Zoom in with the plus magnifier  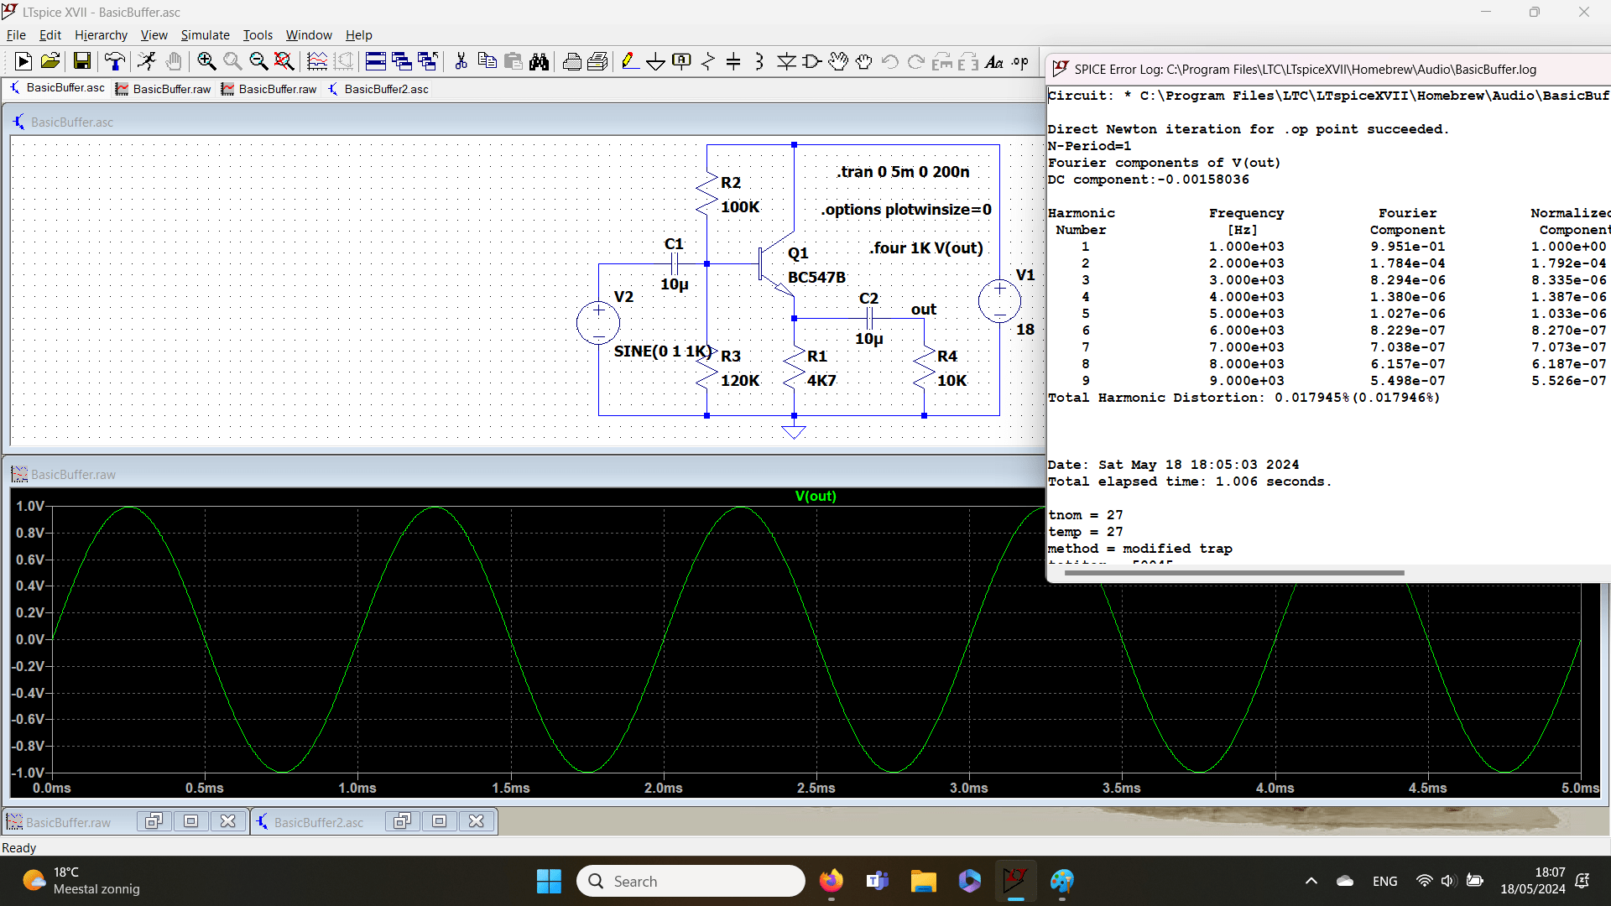point(206,61)
